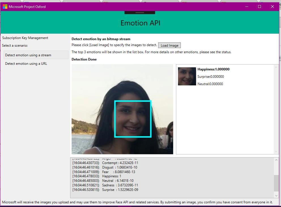The height and width of the screenshot is (207, 281).
Task: Click the Contempt : 4.23242E-11 log line
Action: 105,163
